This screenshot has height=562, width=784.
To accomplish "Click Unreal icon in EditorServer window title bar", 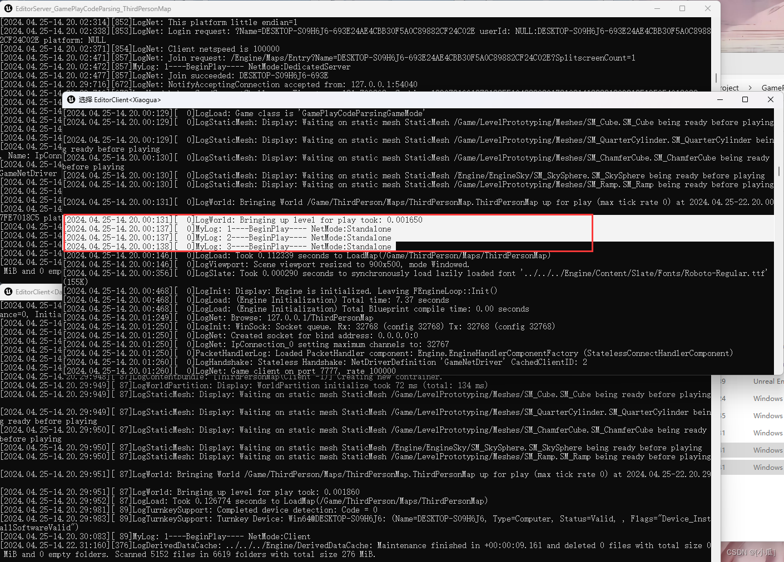I will click(8, 9).
